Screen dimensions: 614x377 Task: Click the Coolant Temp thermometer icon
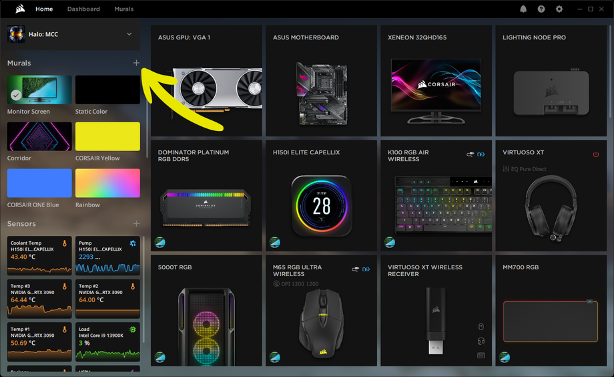click(65, 243)
